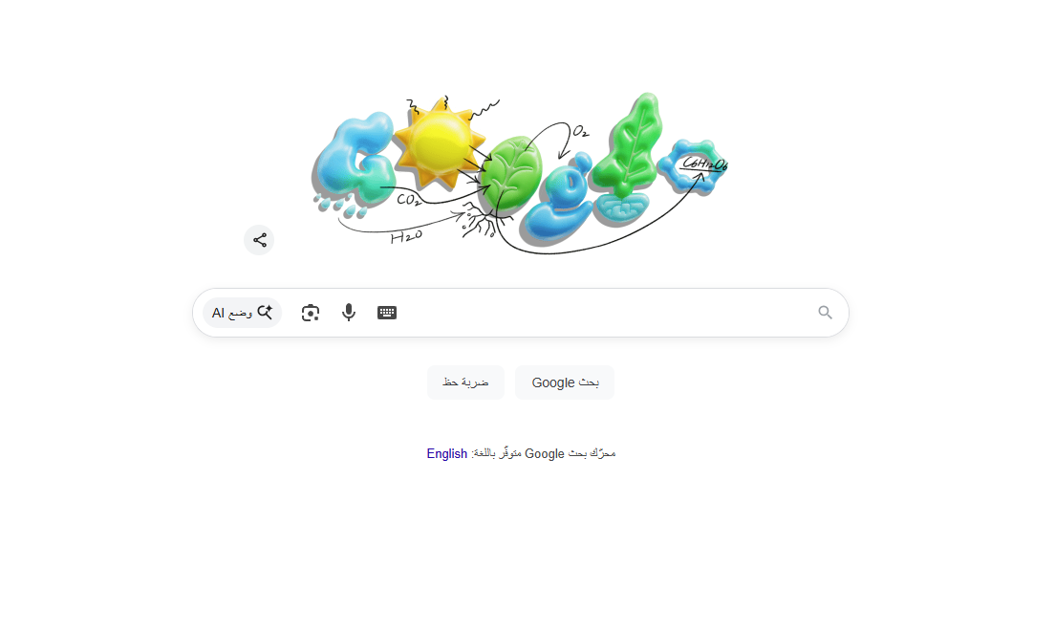
Task: Switch language via the English link
Action: (447, 453)
